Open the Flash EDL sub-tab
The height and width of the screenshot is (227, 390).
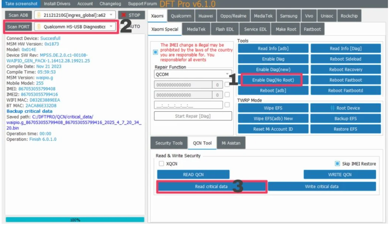[225, 29]
